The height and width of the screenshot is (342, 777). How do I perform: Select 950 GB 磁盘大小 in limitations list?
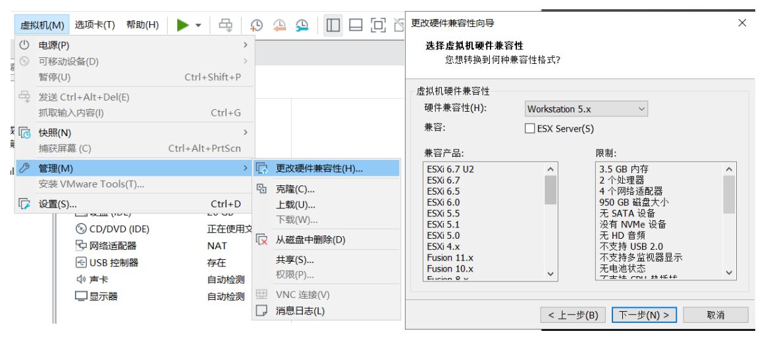point(634,203)
